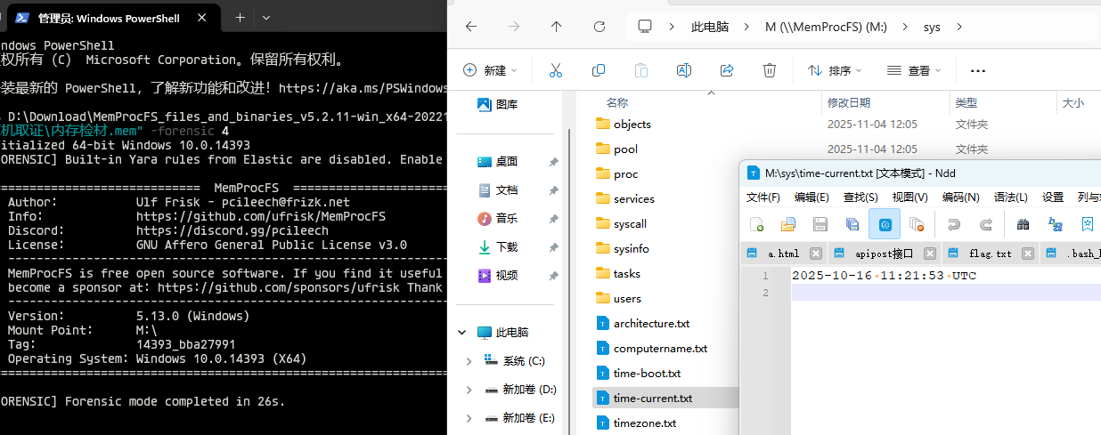Viewport: 1101px width, 435px height.
Task: Click the Up directory arrow in Explorer
Action: [x=557, y=27]
